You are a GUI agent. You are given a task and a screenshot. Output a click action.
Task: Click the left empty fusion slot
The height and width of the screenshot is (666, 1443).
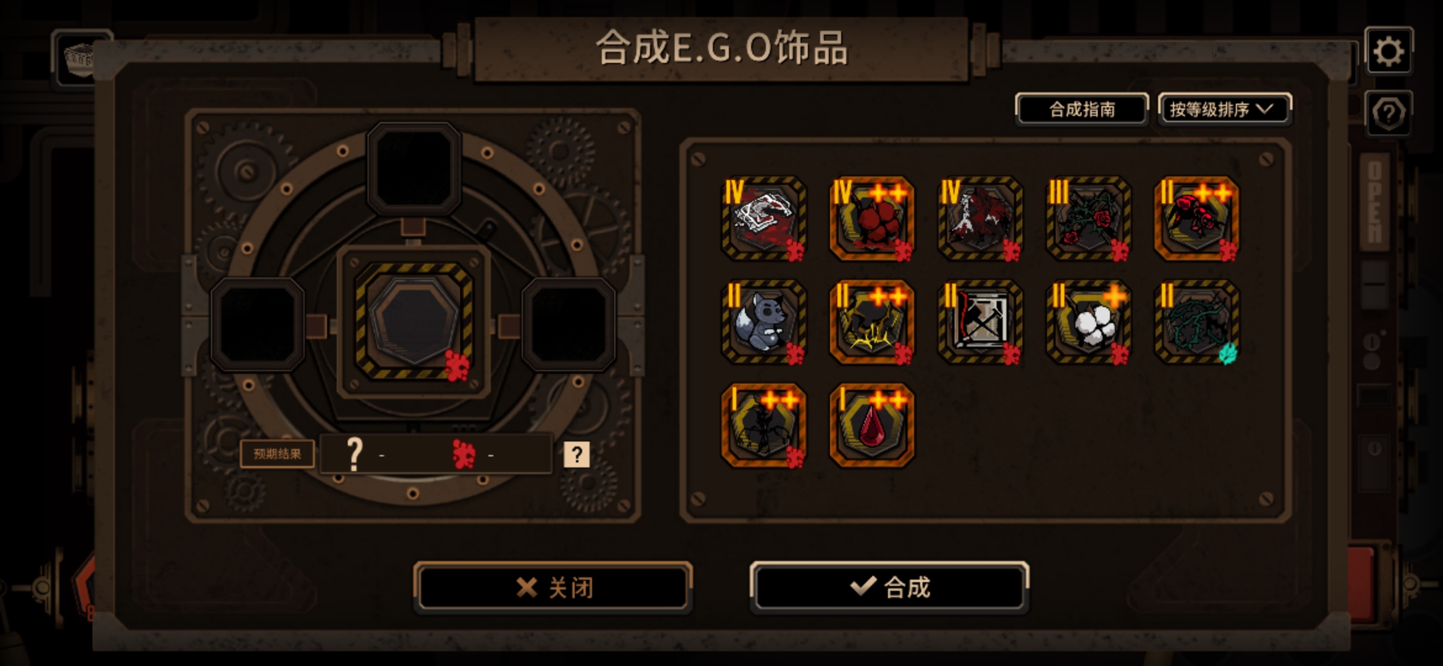point(258,324)
